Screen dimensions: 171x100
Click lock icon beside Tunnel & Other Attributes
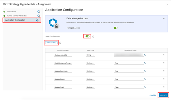[39, 16]
